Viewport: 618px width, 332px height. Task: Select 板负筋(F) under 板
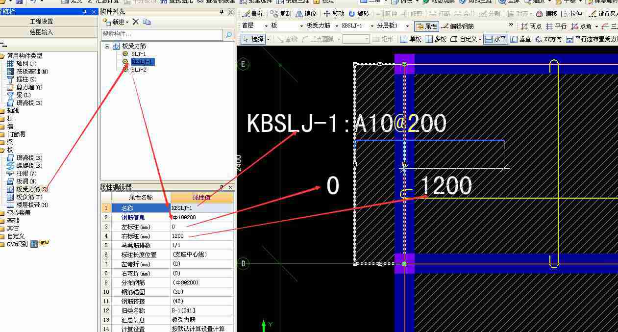[25, 197]
